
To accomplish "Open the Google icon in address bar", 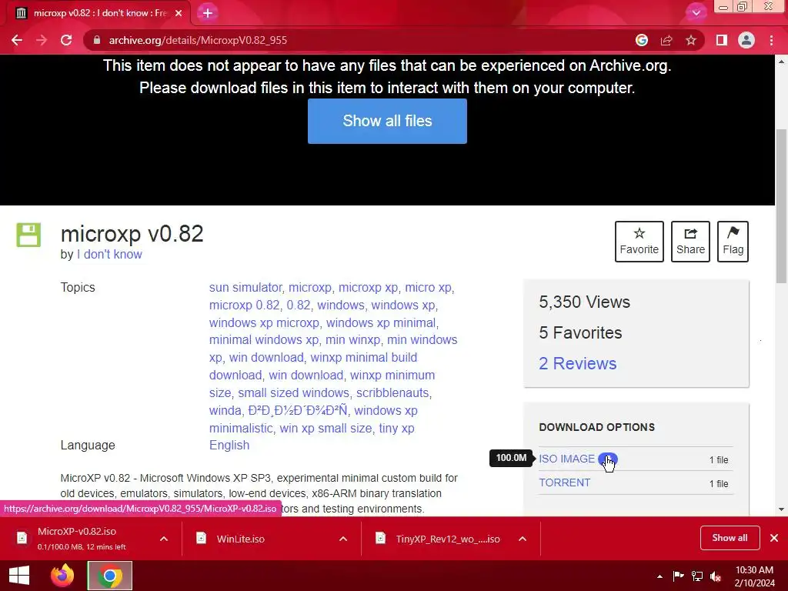I will pyautogui.click(x=642, y=40).
